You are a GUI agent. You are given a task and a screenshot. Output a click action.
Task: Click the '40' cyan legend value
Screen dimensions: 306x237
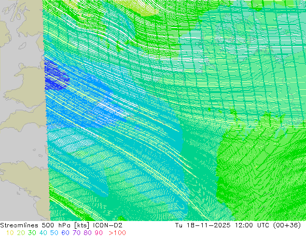43,233
